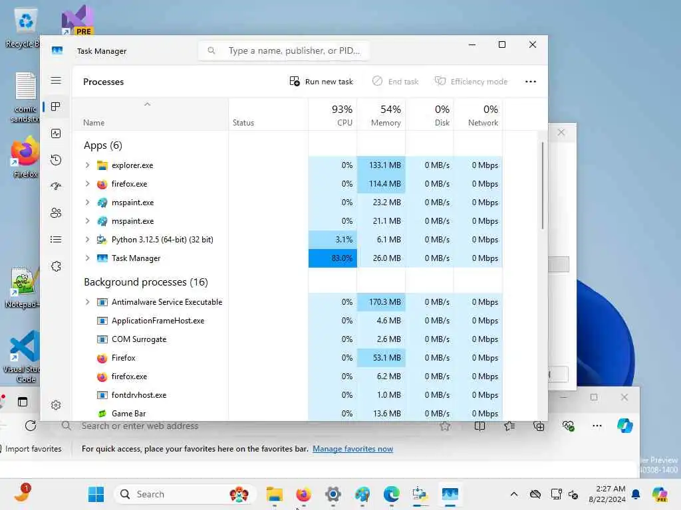681x510 pixels.
Task: Open Microsoft Edge from taskbar
Action: point(391,494)
